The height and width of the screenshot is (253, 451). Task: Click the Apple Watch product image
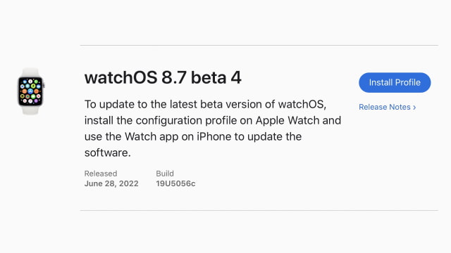(31, 91)
